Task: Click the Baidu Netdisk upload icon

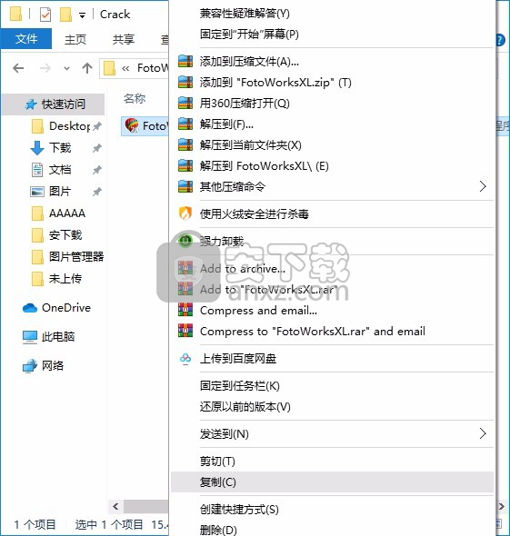Action: click(x=185, y=358)
